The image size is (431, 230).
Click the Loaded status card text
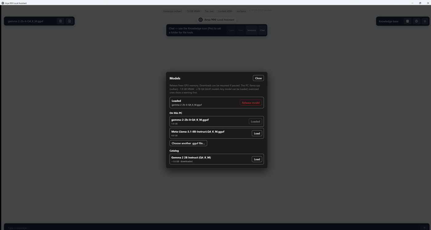(x=187, y=103)
